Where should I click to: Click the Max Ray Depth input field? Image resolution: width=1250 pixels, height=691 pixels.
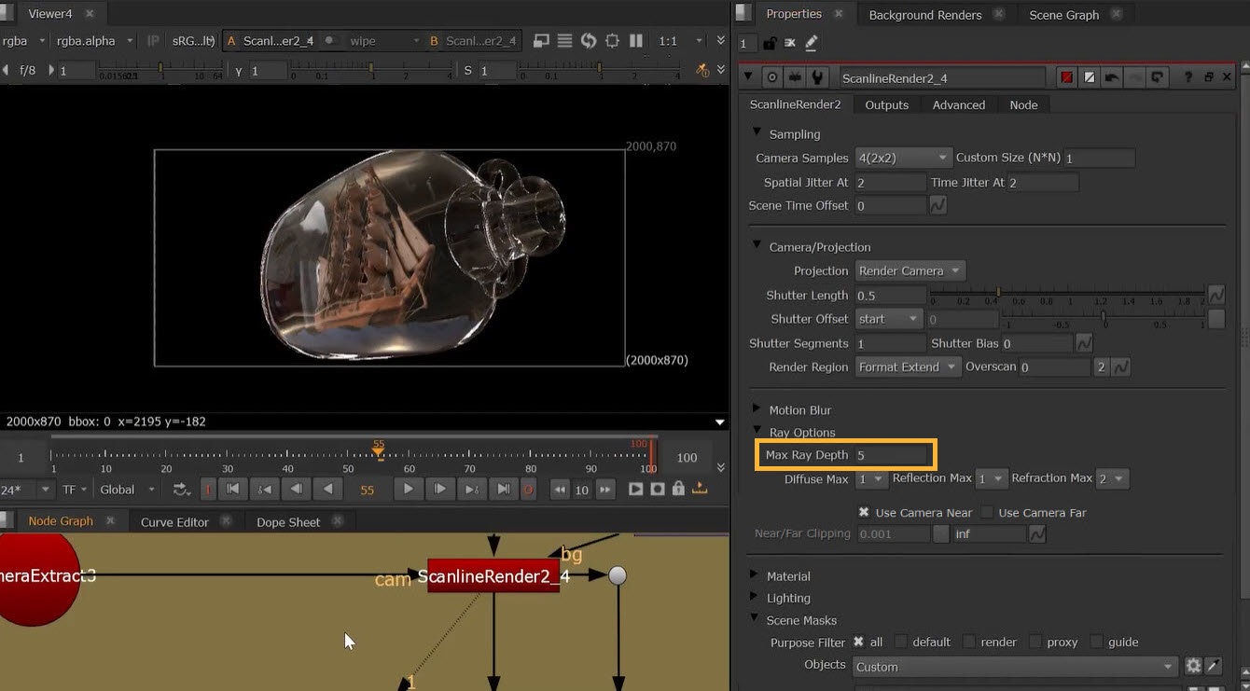pyautogui.click(x=892, y=455)
